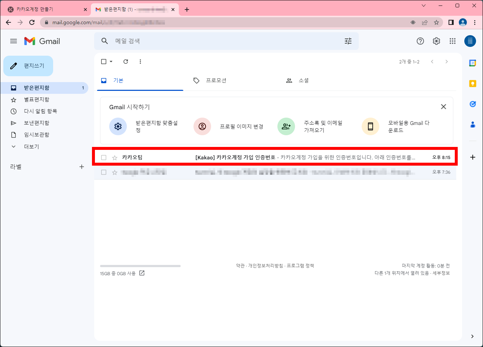Collapse the side panel chevron at bottom right
Viewport: 483px width, 347px height.
pos(472,336)
